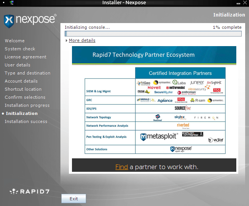
Task: Click the RedSeal logo
Action: pos(157,118)
